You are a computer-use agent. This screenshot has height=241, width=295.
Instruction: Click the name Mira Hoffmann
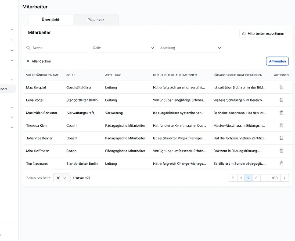tap(38, 151)
